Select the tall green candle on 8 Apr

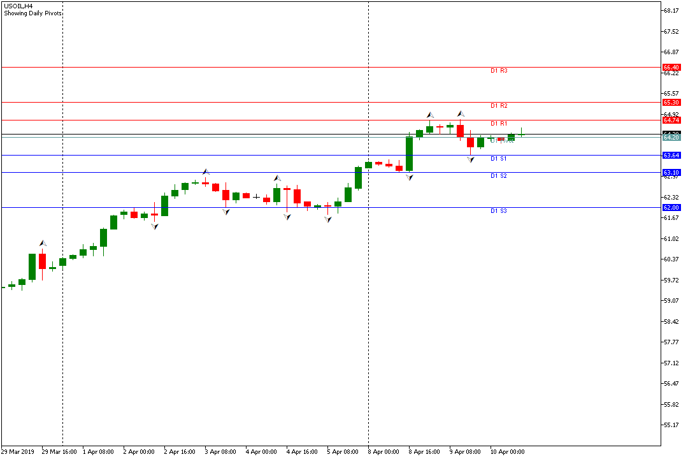pyautogui.click(x=409, y=154)
